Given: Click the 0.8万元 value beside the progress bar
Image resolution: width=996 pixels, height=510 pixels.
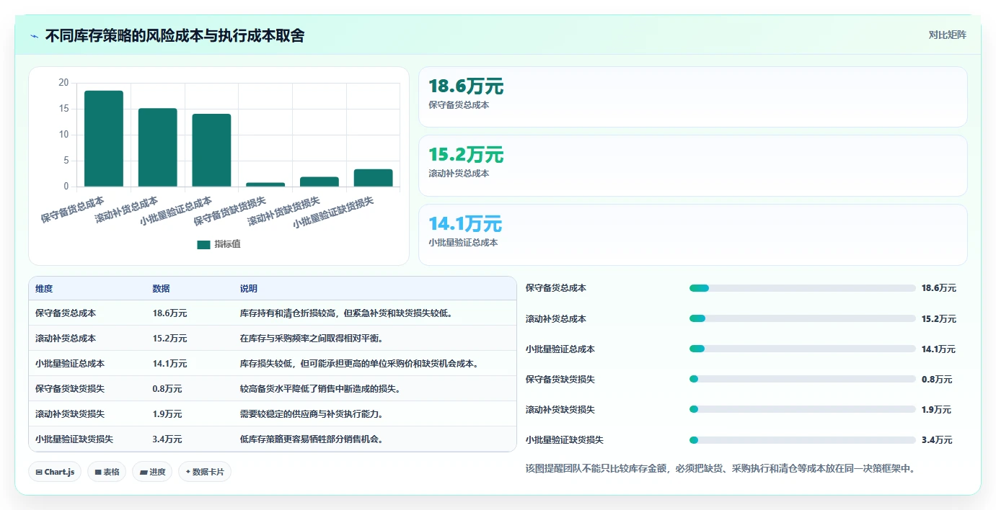Looking at the screenshot, I should pyautogui.click(x=937, y=380).
